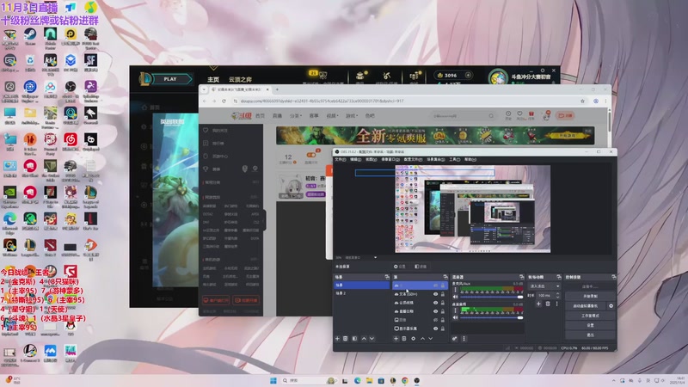Add a scene transition with plus icon

pyautogui.click(x=539, y=304)
